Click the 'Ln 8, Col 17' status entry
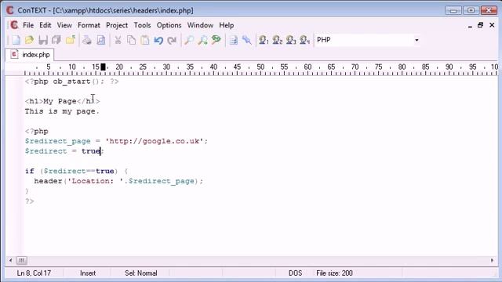The height and width of the screenshot is (282, 502). point(34,273)
